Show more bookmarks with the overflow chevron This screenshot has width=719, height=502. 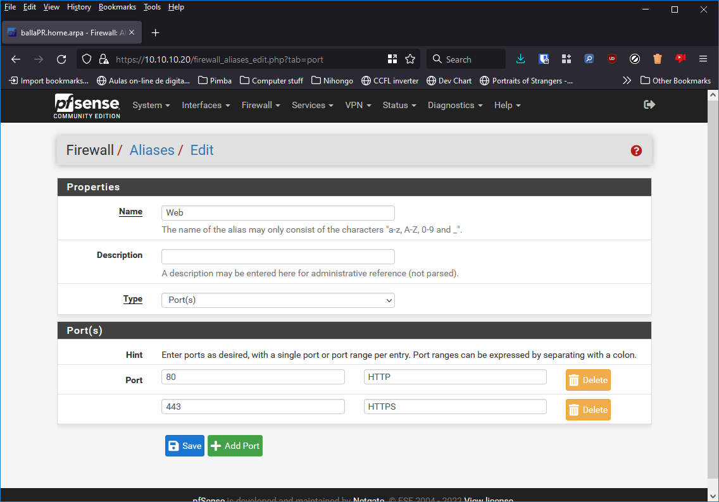[627, 80]
